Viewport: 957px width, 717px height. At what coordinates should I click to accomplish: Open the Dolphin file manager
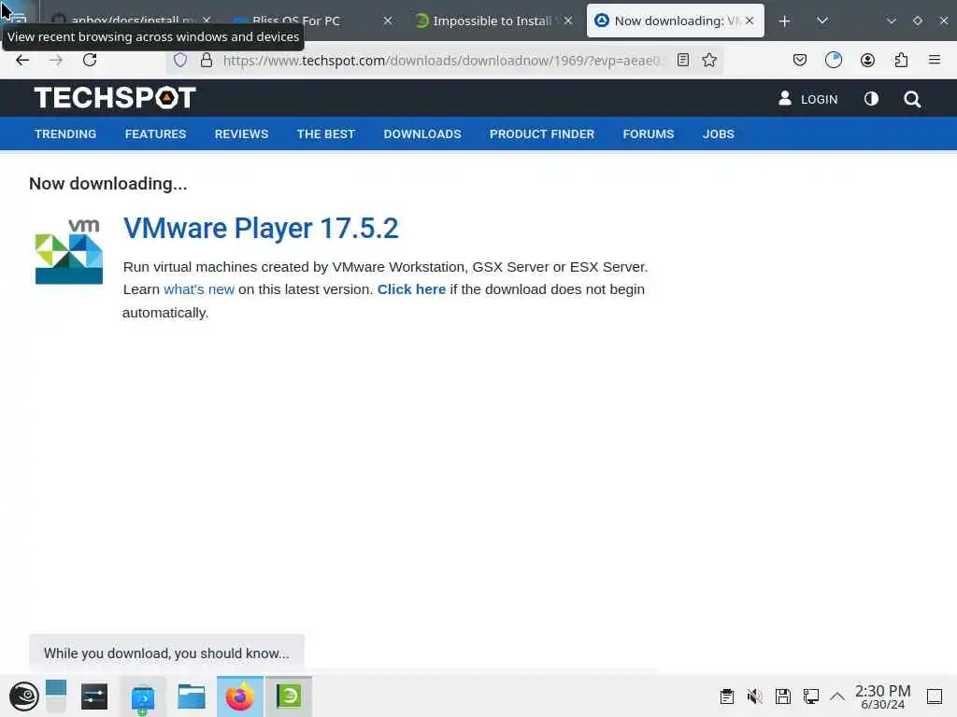click(x=191, y=696)
